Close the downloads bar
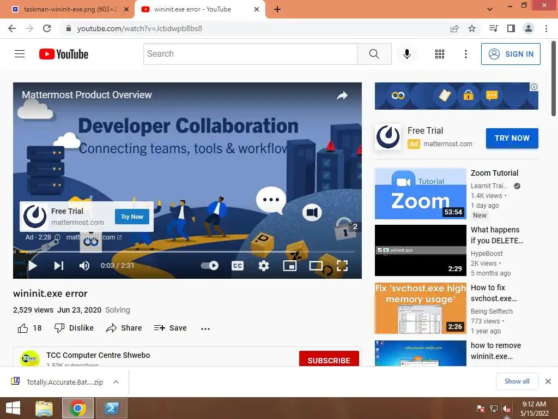The width and height of the screenshot is (558, 419). [548, 381]
